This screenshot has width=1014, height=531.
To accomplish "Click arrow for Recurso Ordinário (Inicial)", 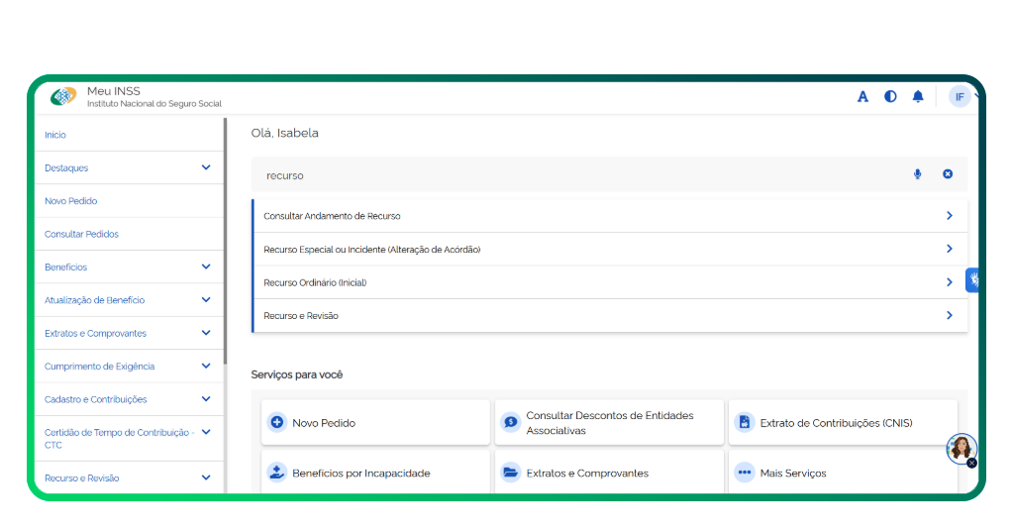I will point(950,282).
